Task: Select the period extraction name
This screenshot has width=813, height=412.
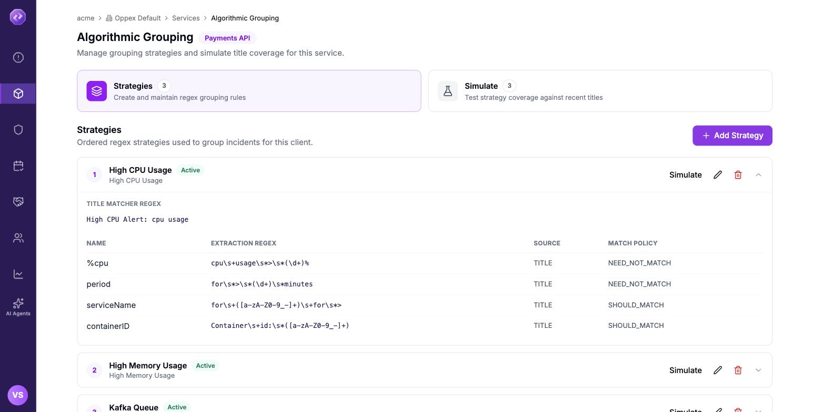Action: point(98,284)
